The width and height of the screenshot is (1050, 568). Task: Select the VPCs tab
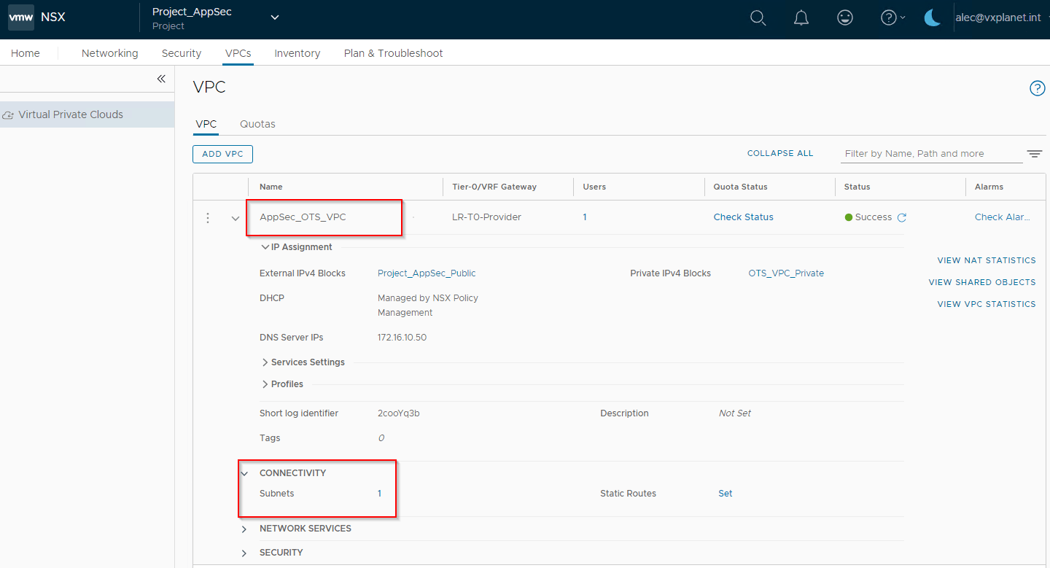click(238, 53)
